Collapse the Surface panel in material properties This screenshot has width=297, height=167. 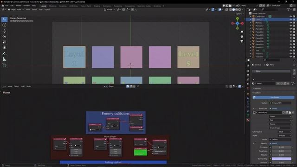coord(257,93)
